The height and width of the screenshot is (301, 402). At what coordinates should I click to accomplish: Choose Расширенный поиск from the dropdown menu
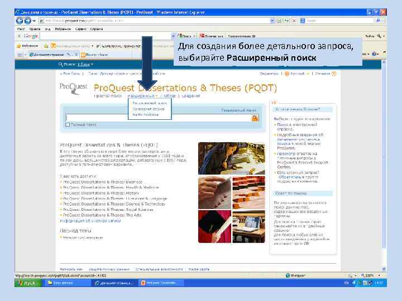tap(150, 103)
